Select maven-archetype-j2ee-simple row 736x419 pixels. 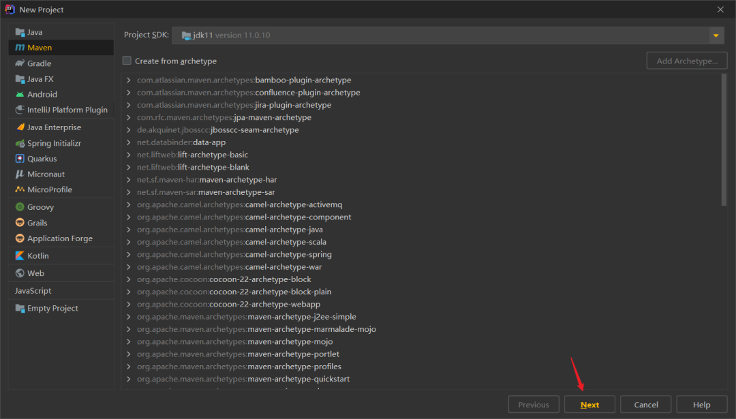422,317
